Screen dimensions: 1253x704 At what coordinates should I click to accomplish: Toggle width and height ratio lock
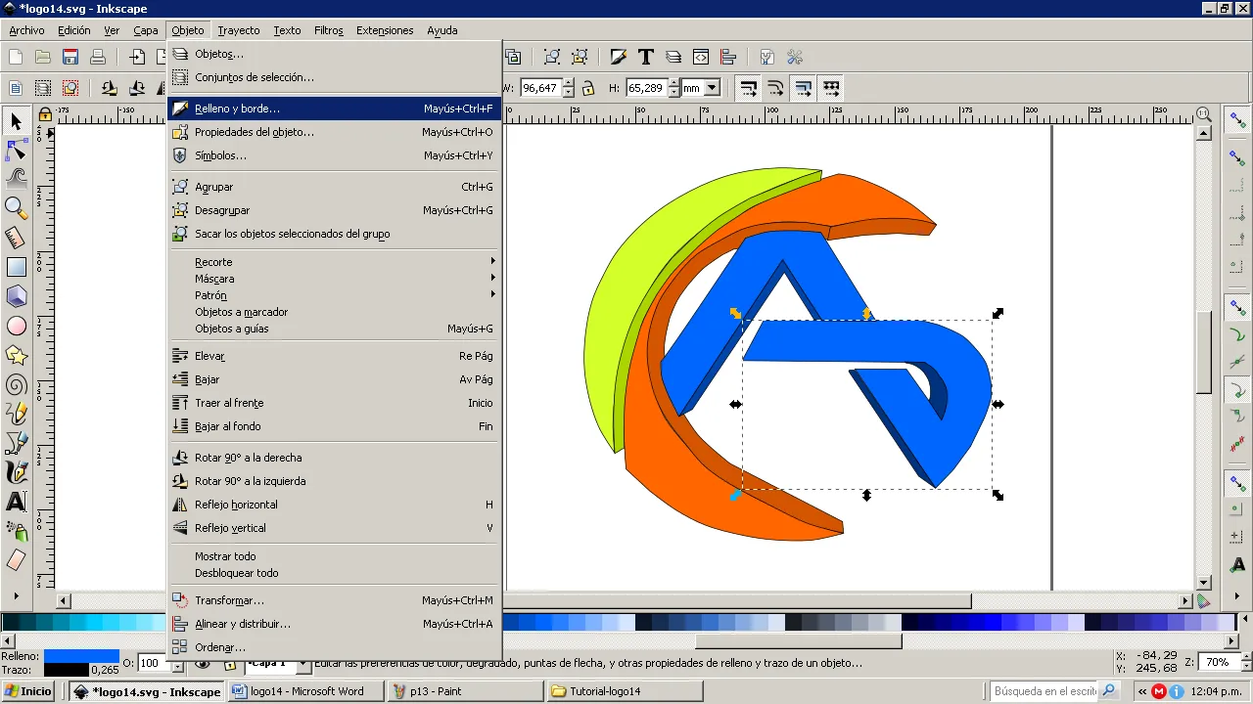point(587,88)
